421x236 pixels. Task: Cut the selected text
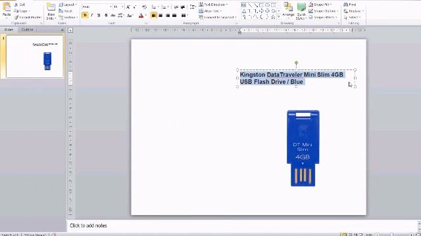20,5
